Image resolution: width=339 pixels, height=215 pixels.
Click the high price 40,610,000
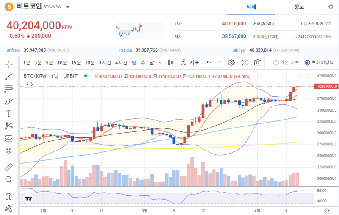tap(234, 24)
